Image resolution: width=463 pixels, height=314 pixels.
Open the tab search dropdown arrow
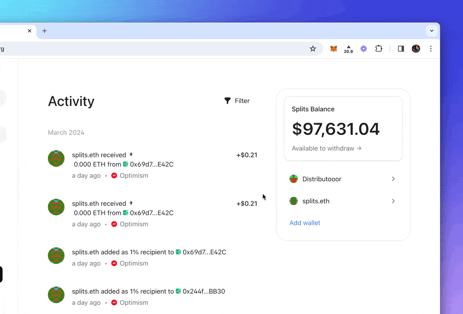point(432,31)
